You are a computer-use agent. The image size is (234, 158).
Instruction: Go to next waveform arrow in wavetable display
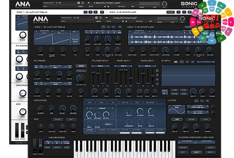[x=52, y=31]
